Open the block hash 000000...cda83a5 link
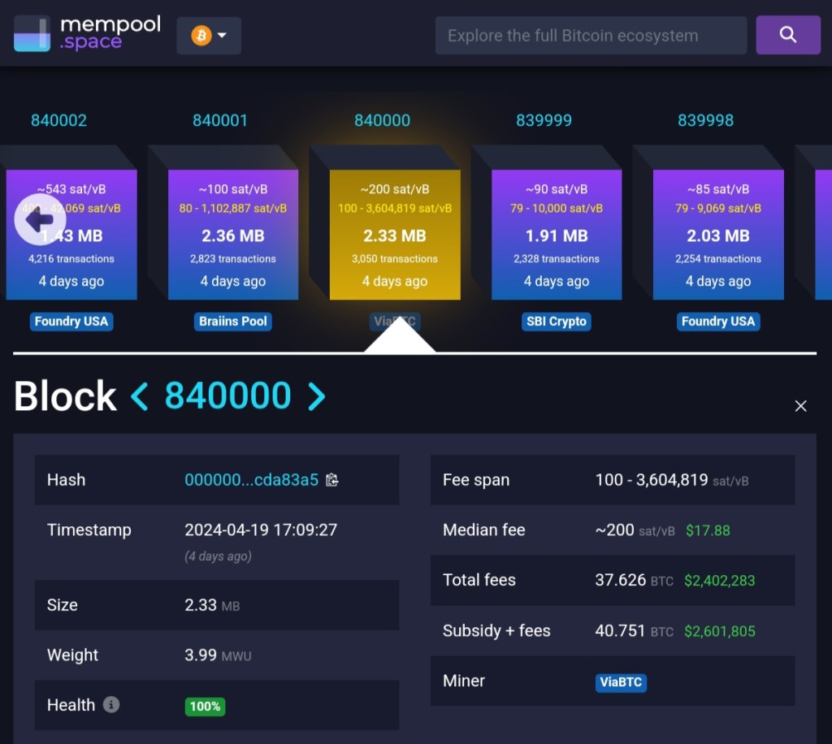Viewport: 832px width, 744px height. pos(251,480)
